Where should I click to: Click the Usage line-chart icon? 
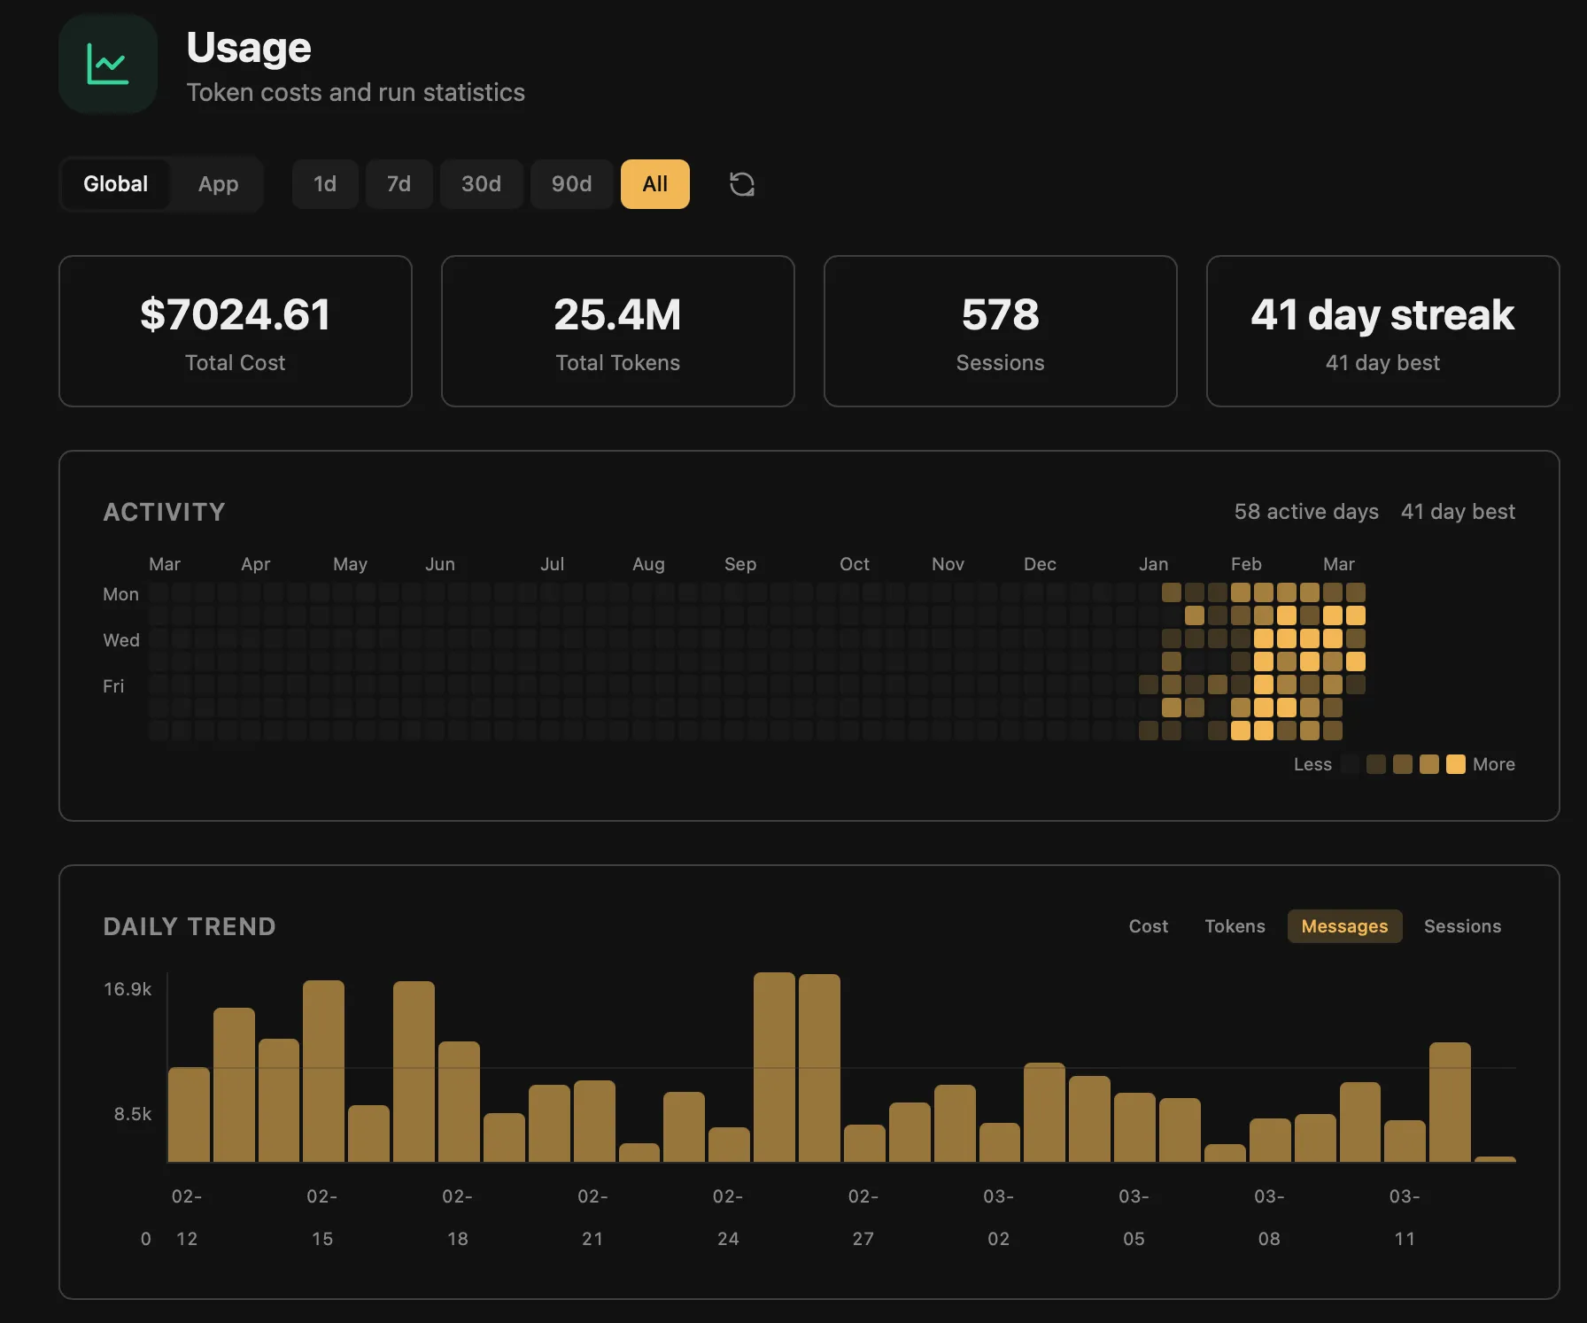pos(107,64)
